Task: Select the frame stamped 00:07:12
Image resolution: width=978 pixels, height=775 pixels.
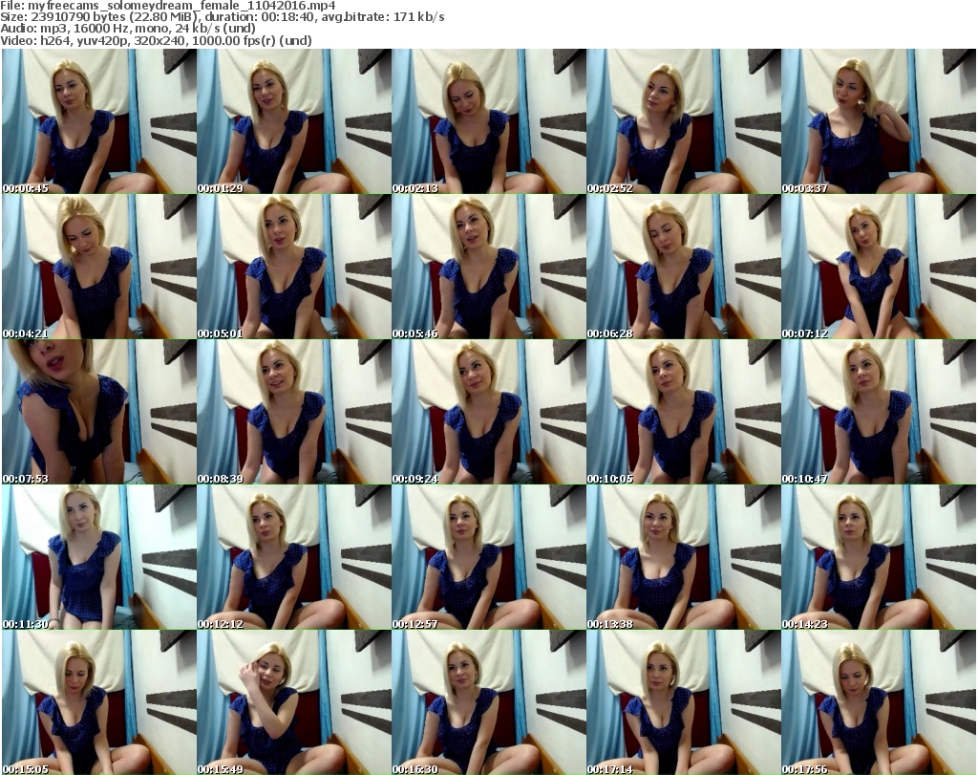Action: (879, 267)
